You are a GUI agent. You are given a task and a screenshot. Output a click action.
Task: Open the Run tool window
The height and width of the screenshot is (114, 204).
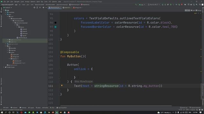[52, 108]
